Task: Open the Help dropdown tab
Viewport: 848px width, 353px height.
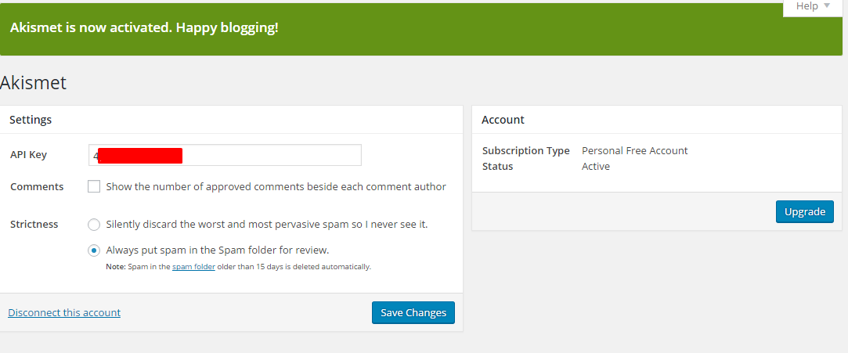Action: click(812, 6)
